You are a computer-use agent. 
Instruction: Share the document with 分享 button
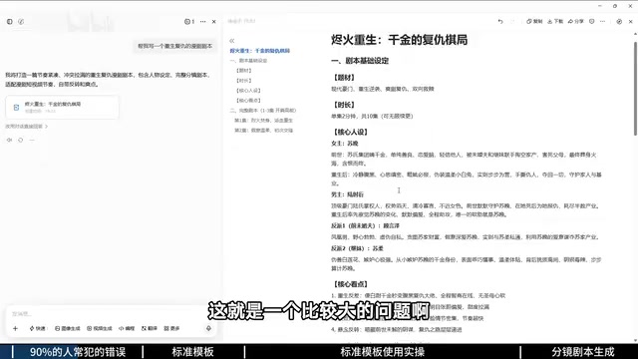click(x=576, y=22)
